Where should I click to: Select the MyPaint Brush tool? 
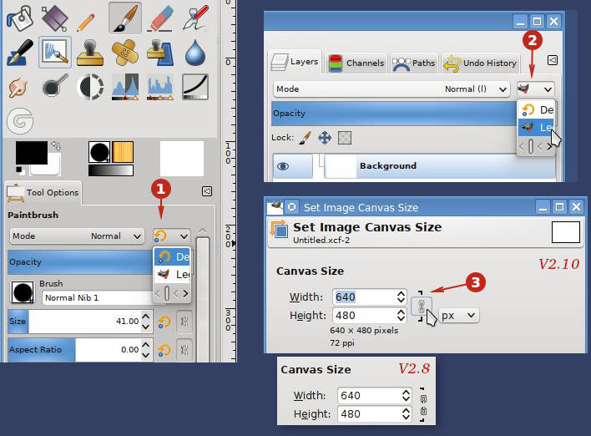pyautogui.click(x=54, y=53)
